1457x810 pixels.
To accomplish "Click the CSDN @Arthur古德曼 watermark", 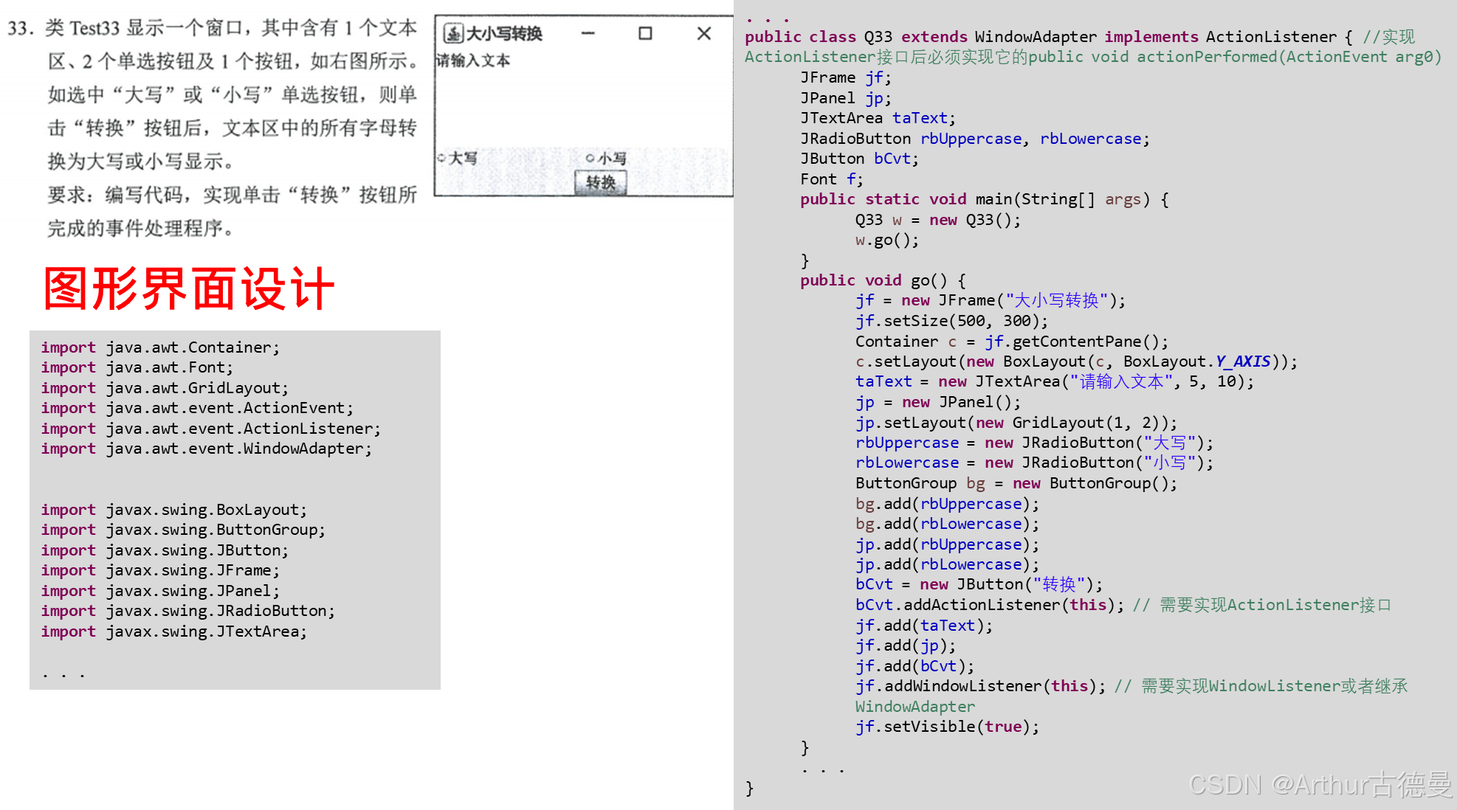I will coord(1320,784).
